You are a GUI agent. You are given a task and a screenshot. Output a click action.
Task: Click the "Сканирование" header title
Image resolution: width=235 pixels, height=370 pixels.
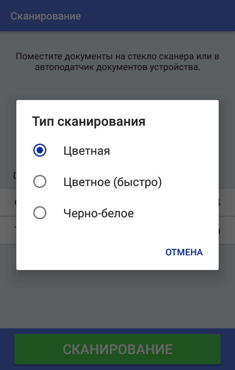[46, 16]
